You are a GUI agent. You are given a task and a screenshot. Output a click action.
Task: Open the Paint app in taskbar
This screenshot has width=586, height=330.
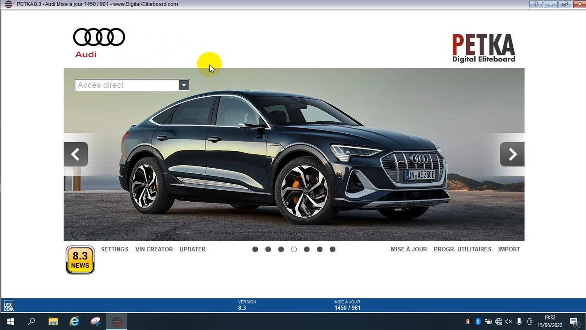tap(95, 322)
